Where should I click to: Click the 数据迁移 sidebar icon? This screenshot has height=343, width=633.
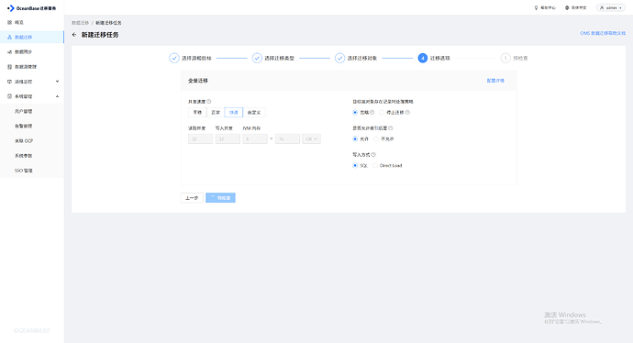pos(10,37)
